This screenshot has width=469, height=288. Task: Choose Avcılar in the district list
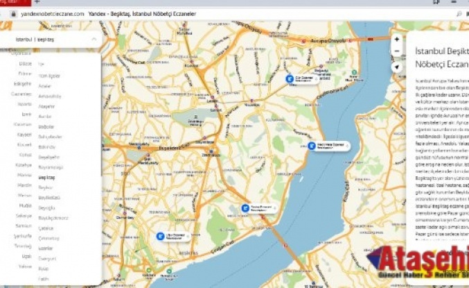pos(45,117)
